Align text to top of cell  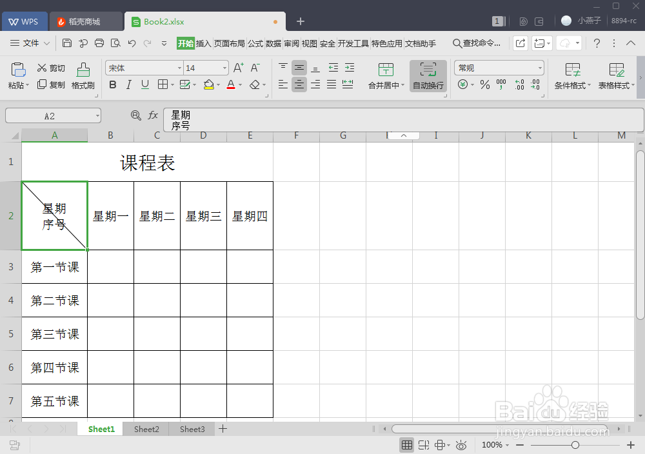283,68
